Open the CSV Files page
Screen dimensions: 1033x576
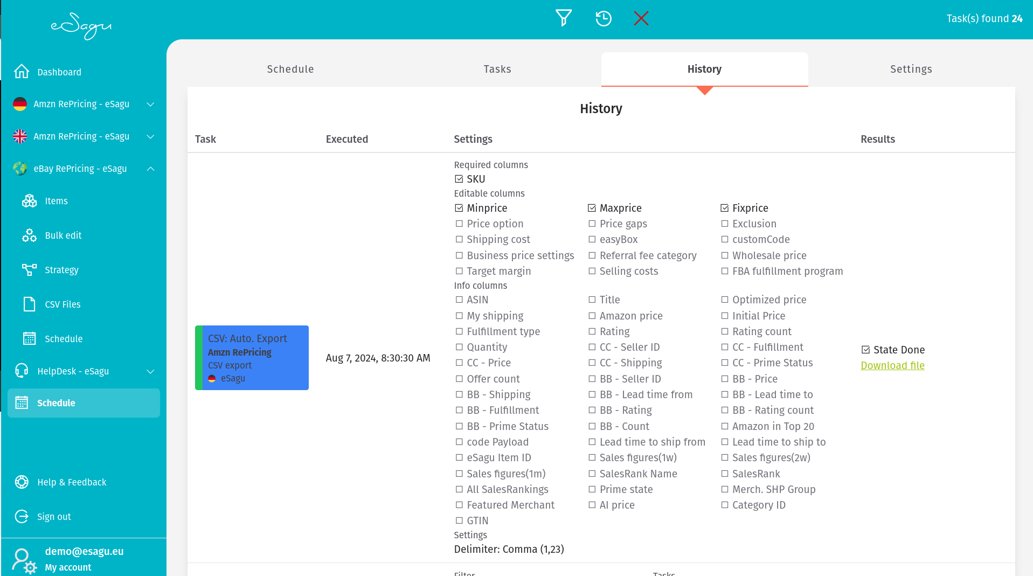coord(63,304)
